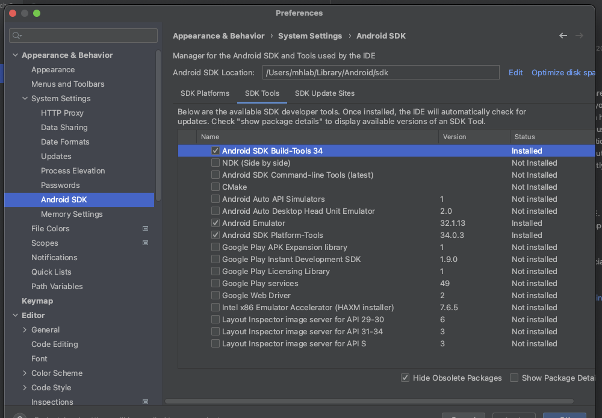Open Date Formats settings
This screenshot has height=418, width=602.
coord(65,142)
